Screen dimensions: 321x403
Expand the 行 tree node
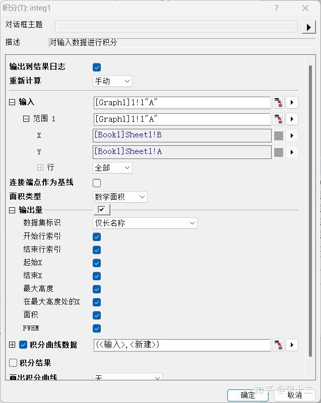40,168
